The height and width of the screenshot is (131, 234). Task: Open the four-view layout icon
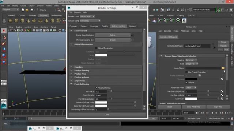coord(4,83)
